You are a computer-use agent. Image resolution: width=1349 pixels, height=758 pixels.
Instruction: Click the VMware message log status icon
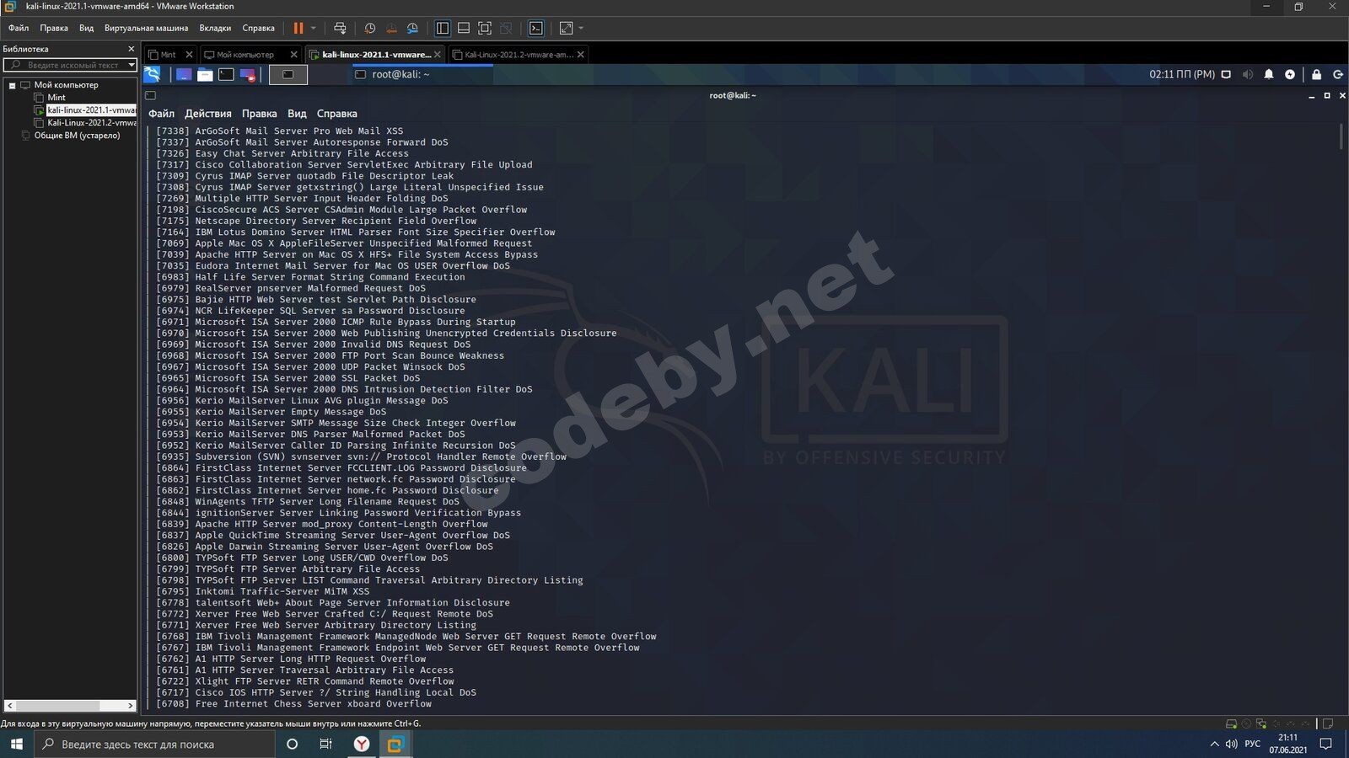coord(1328,723)
